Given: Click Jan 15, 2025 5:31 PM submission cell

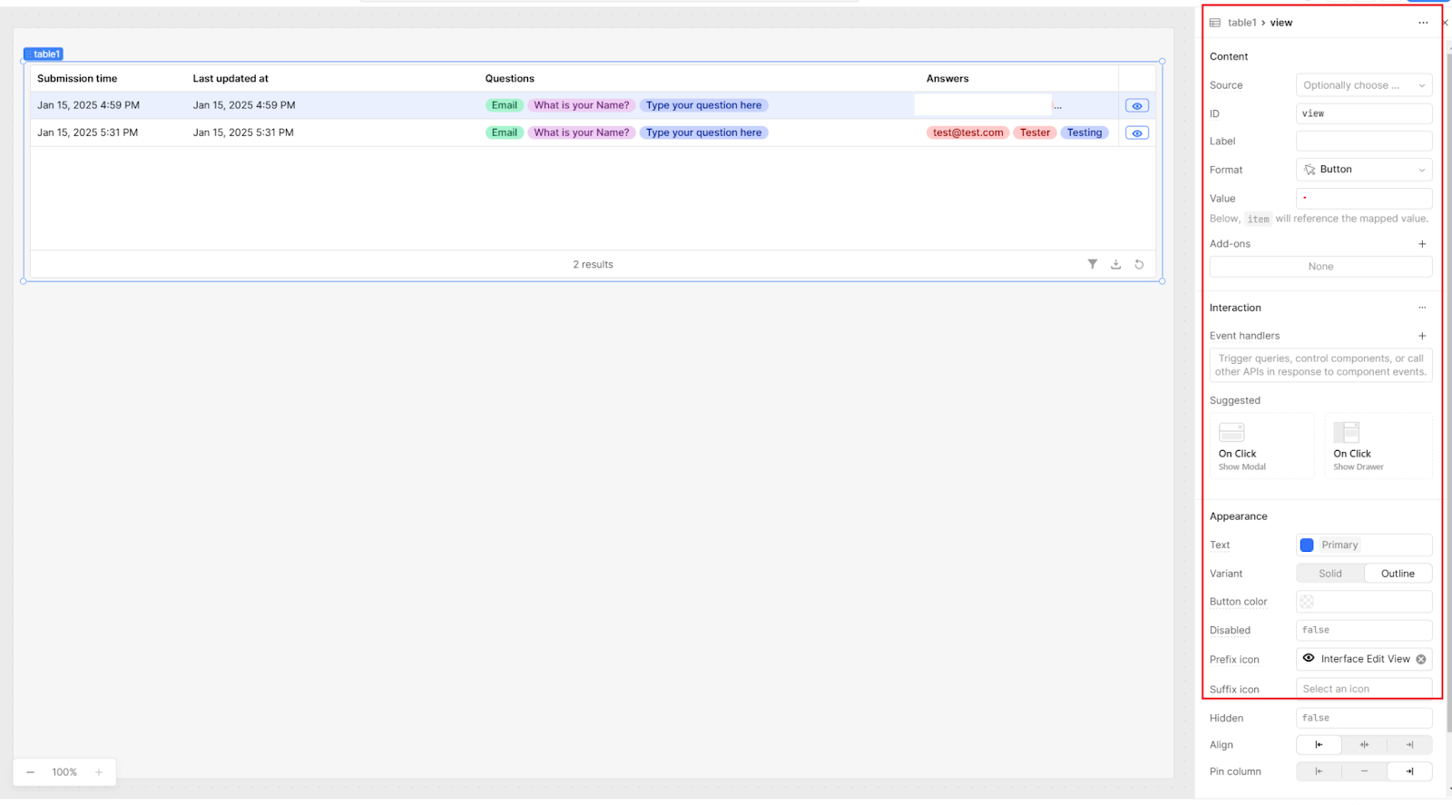Looking at the screenshot, I should point(87,133).
